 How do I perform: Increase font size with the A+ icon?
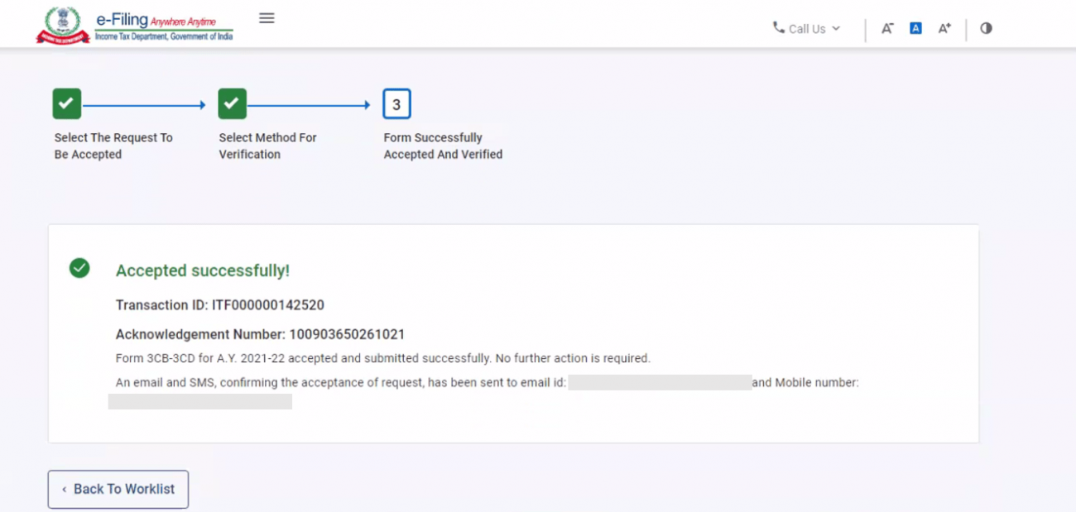(944, 28)
